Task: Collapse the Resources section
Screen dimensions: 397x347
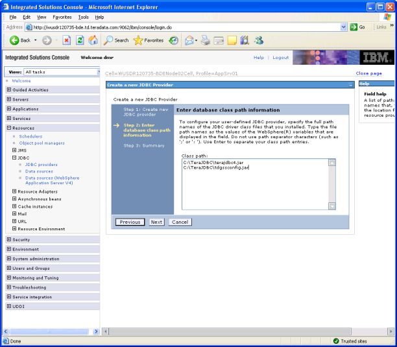Action: [x=9, y=128]
